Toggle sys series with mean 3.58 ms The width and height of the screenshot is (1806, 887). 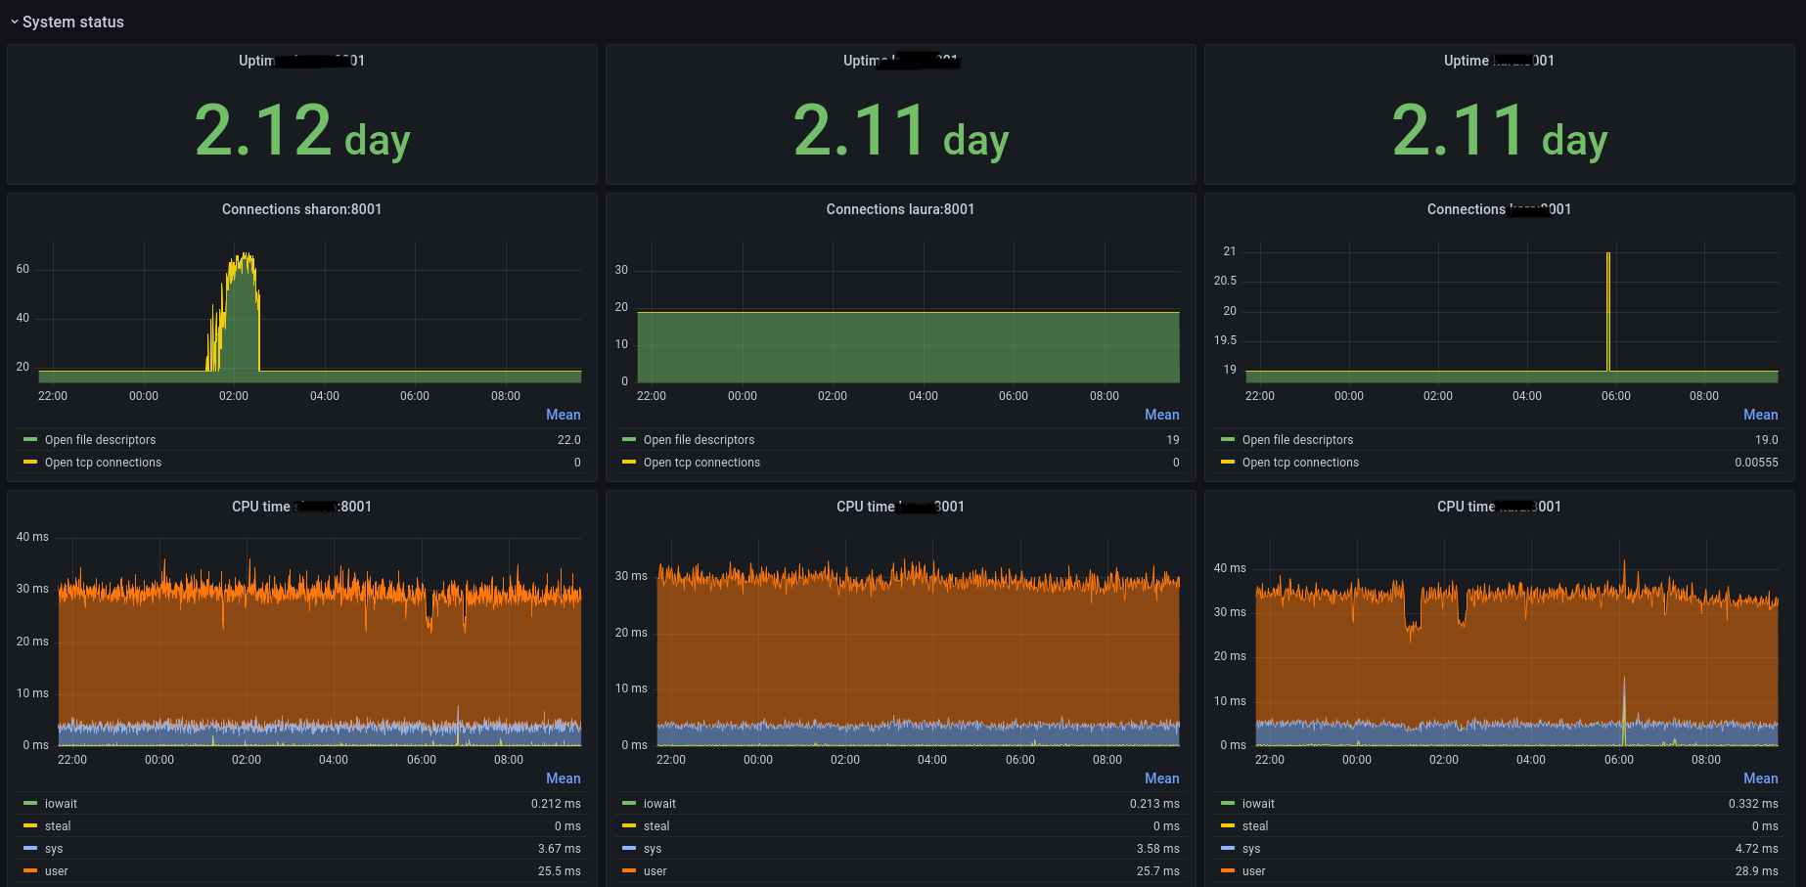point(653,849)
